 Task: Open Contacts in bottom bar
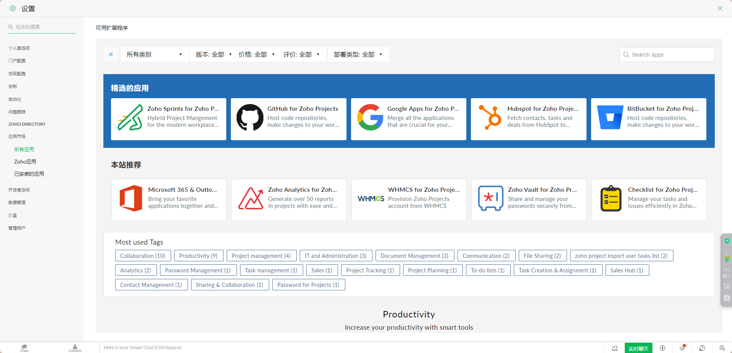tap(75, 348)
